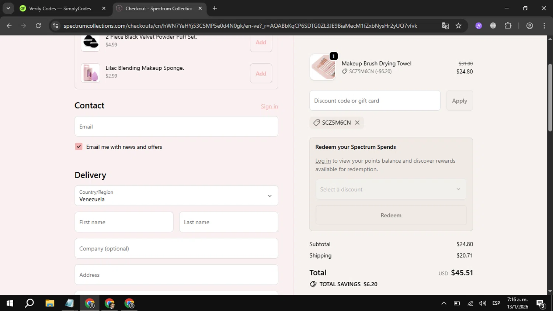Uncheck Email me with news and offers
The height and width of the screenshot is (311, 553).
(x=79, y=146)
